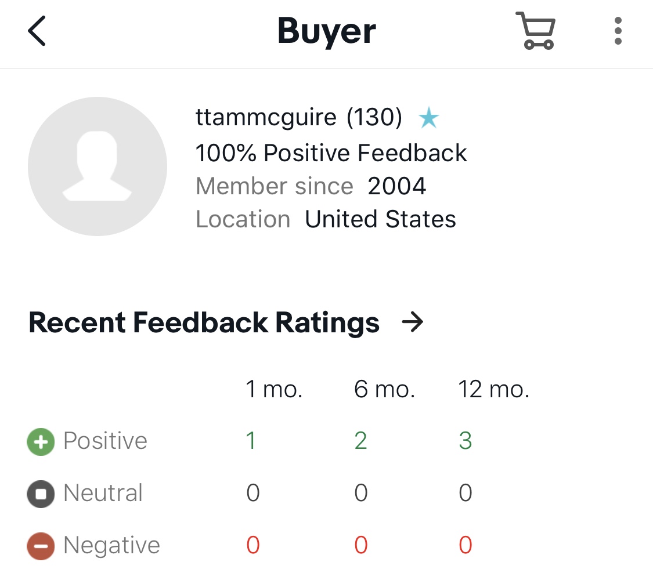Tap the feedback score (130)
Viewport: 653px width, 573px height.
pos(374,118)
